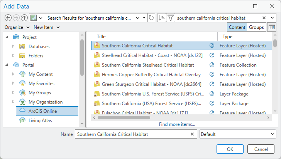
Task: Click the Back navigation arrow
Action: (8, 18)
